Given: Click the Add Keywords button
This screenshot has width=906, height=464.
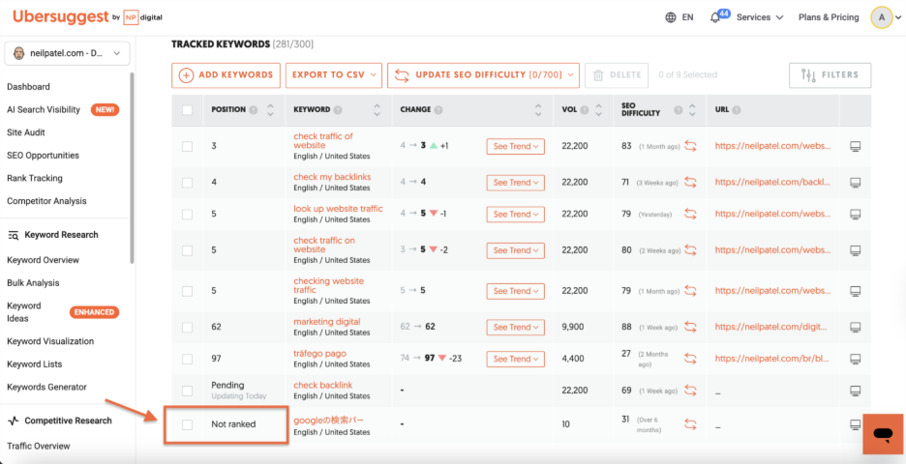Looking at the screenshot, I should (226, 75).
